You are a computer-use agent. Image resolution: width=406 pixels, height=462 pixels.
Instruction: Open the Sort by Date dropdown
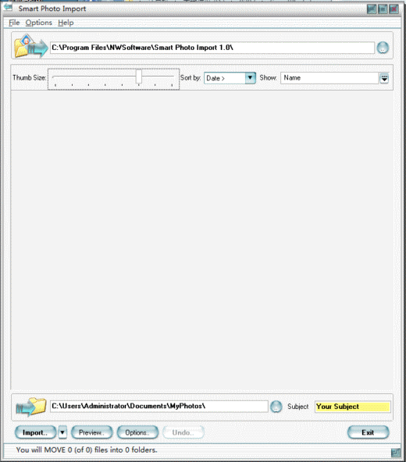pos(250,78)
